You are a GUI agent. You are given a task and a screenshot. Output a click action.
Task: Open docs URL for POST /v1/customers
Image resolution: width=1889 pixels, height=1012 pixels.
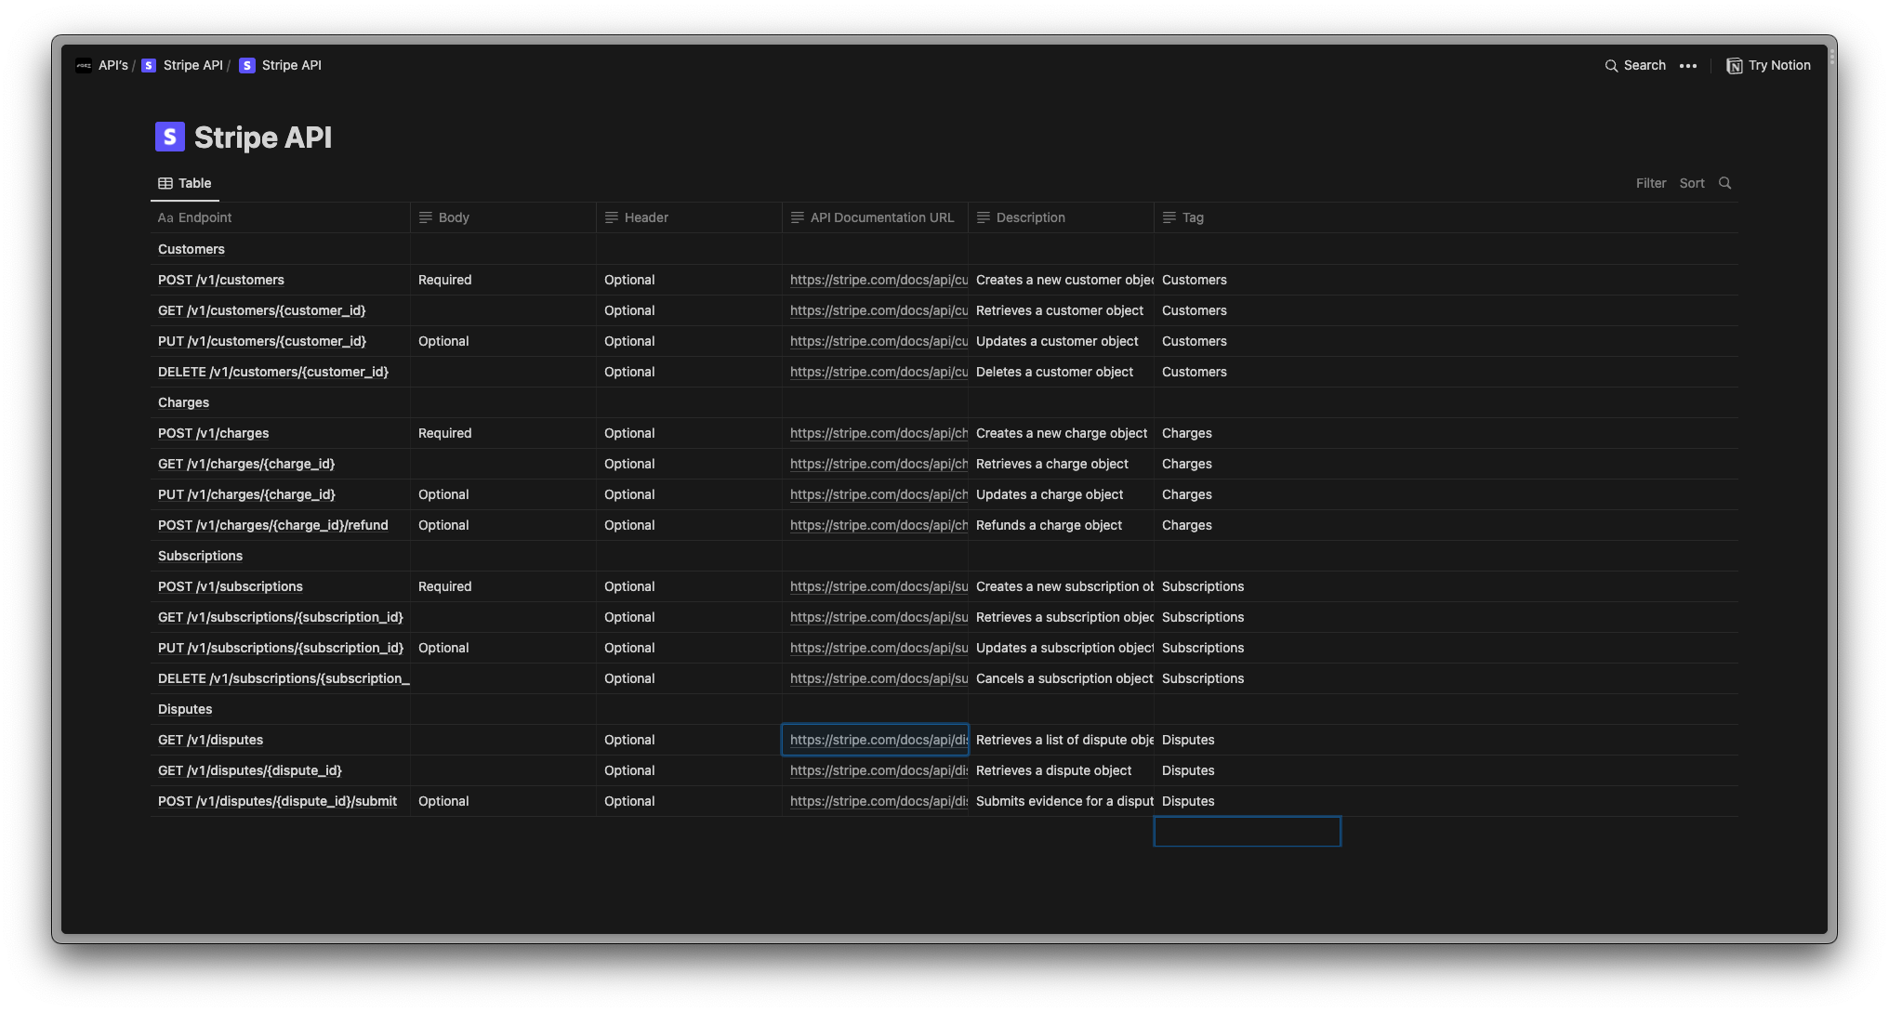click(878, 280)
